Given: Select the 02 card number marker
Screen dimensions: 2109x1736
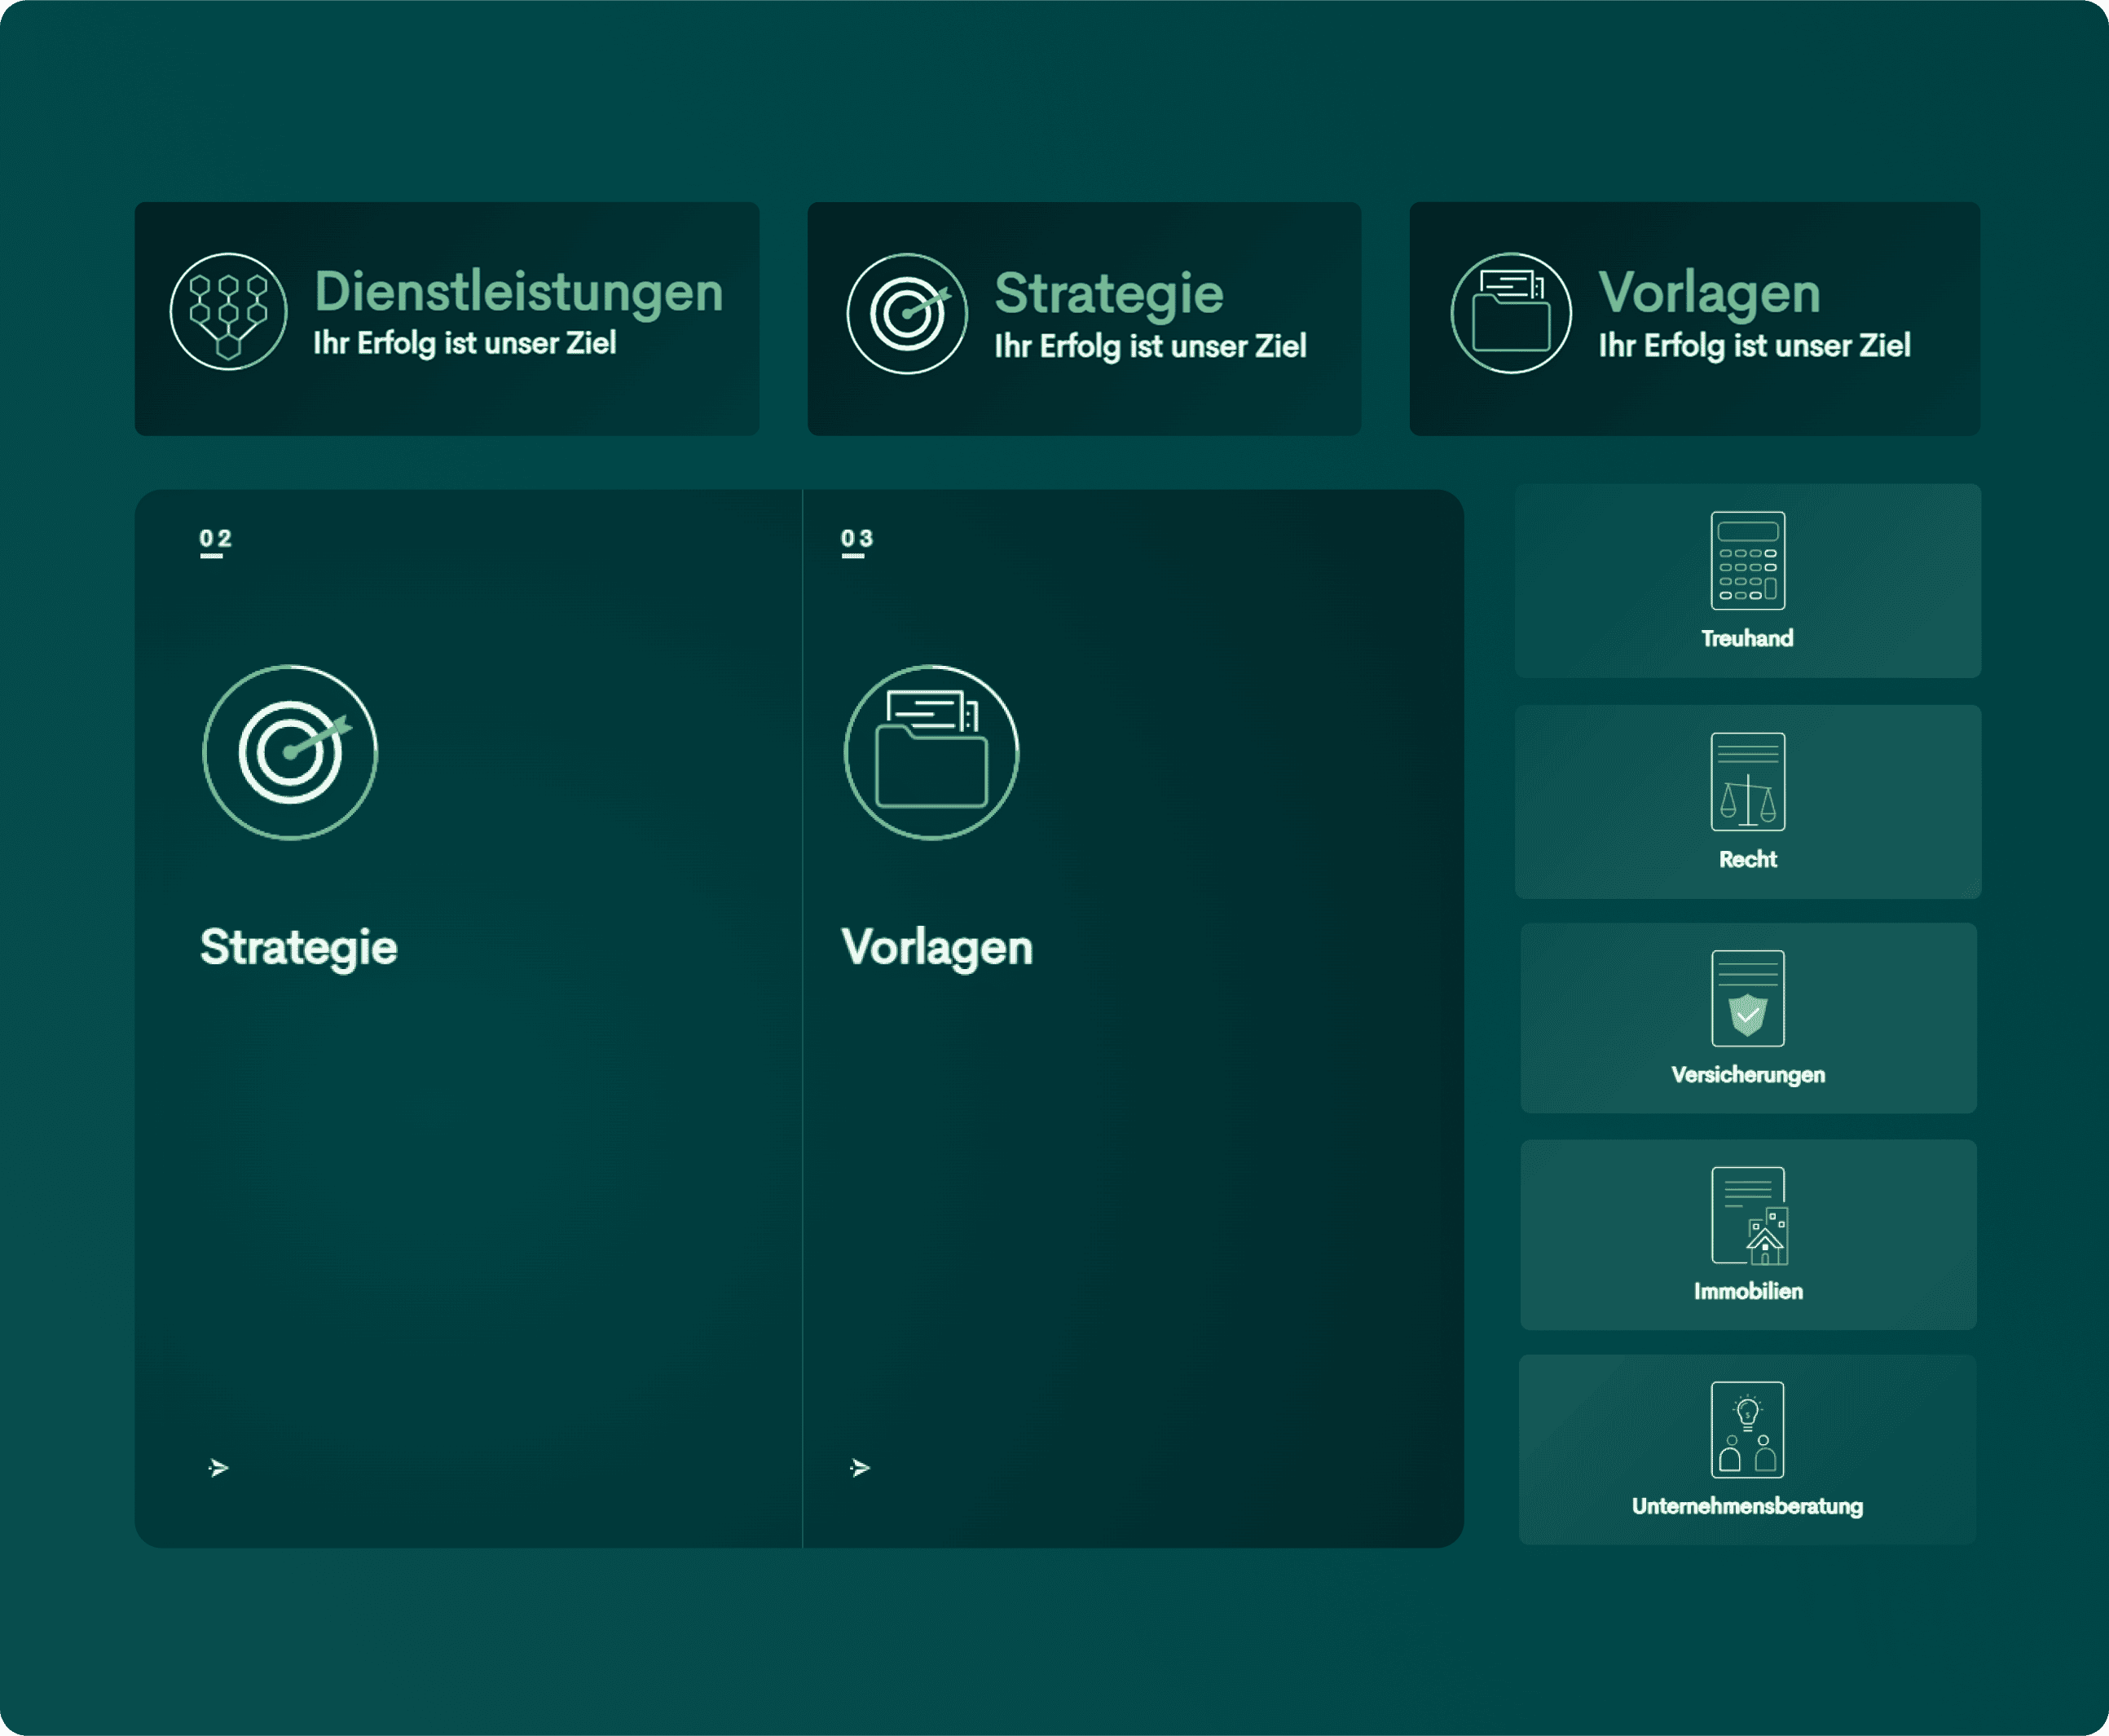Looking at the screenshot, I should click(x=215, y=540).
